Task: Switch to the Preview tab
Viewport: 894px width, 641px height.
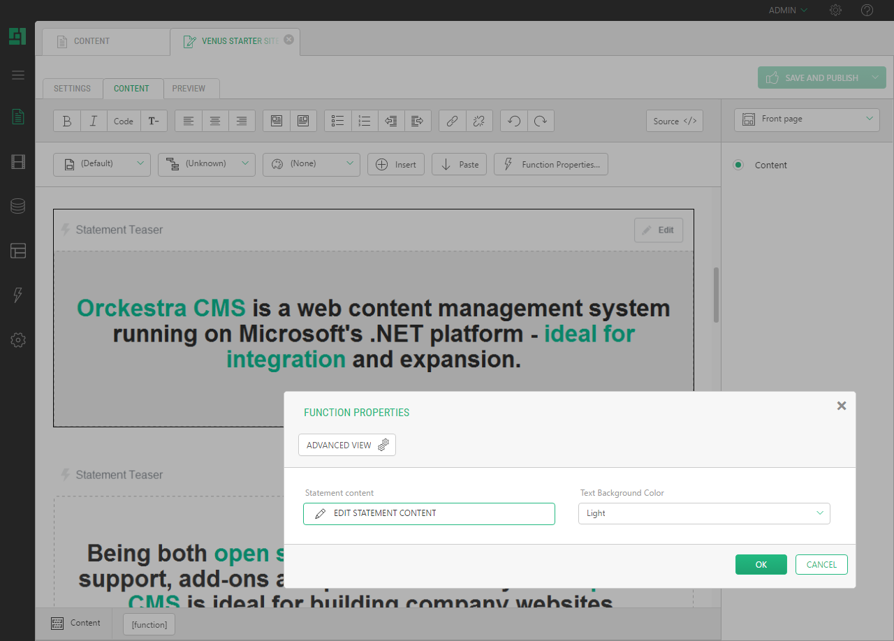Action: click(189, 89)
